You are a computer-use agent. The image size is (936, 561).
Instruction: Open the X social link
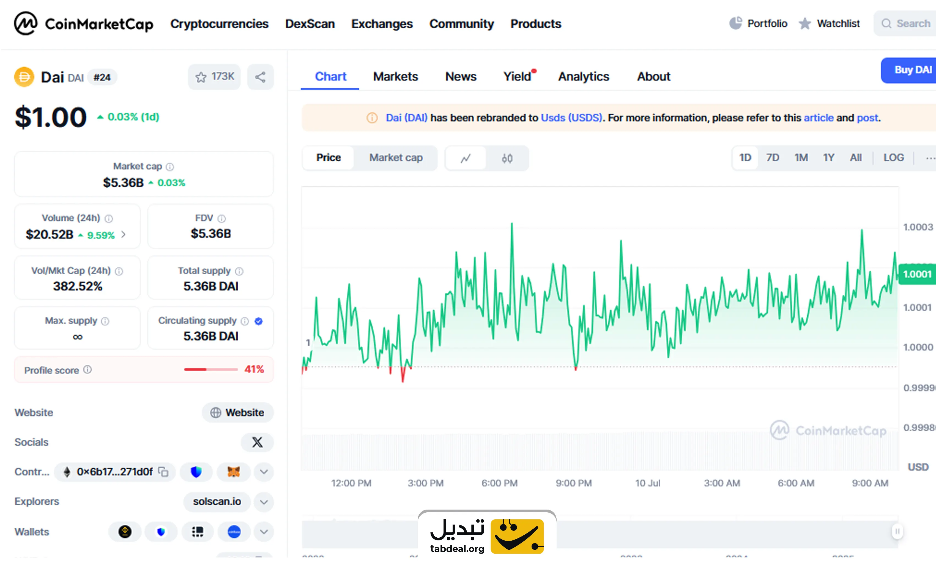(257, 442)
